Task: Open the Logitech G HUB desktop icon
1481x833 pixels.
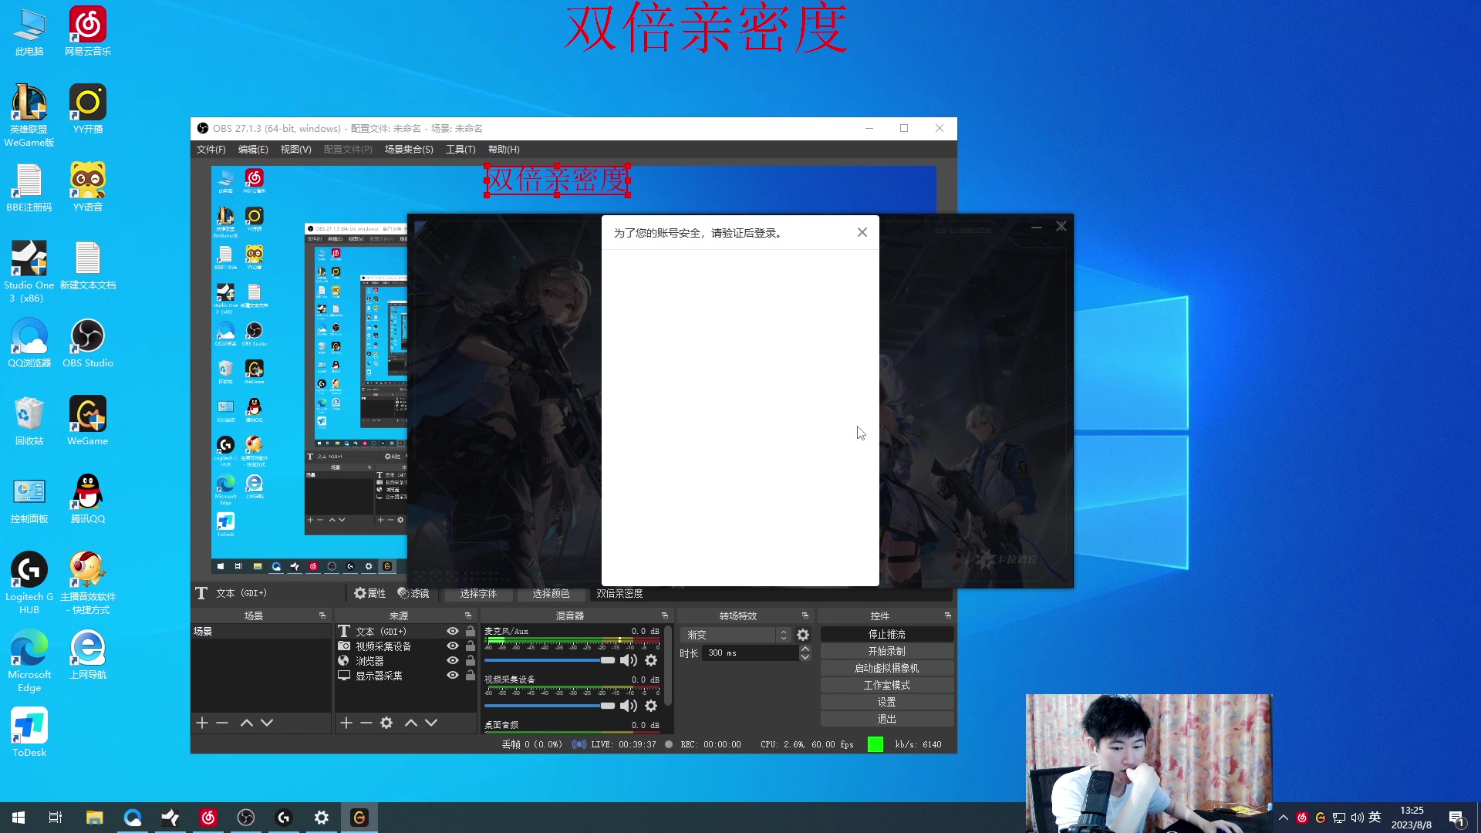Action: tap(29, 582)
